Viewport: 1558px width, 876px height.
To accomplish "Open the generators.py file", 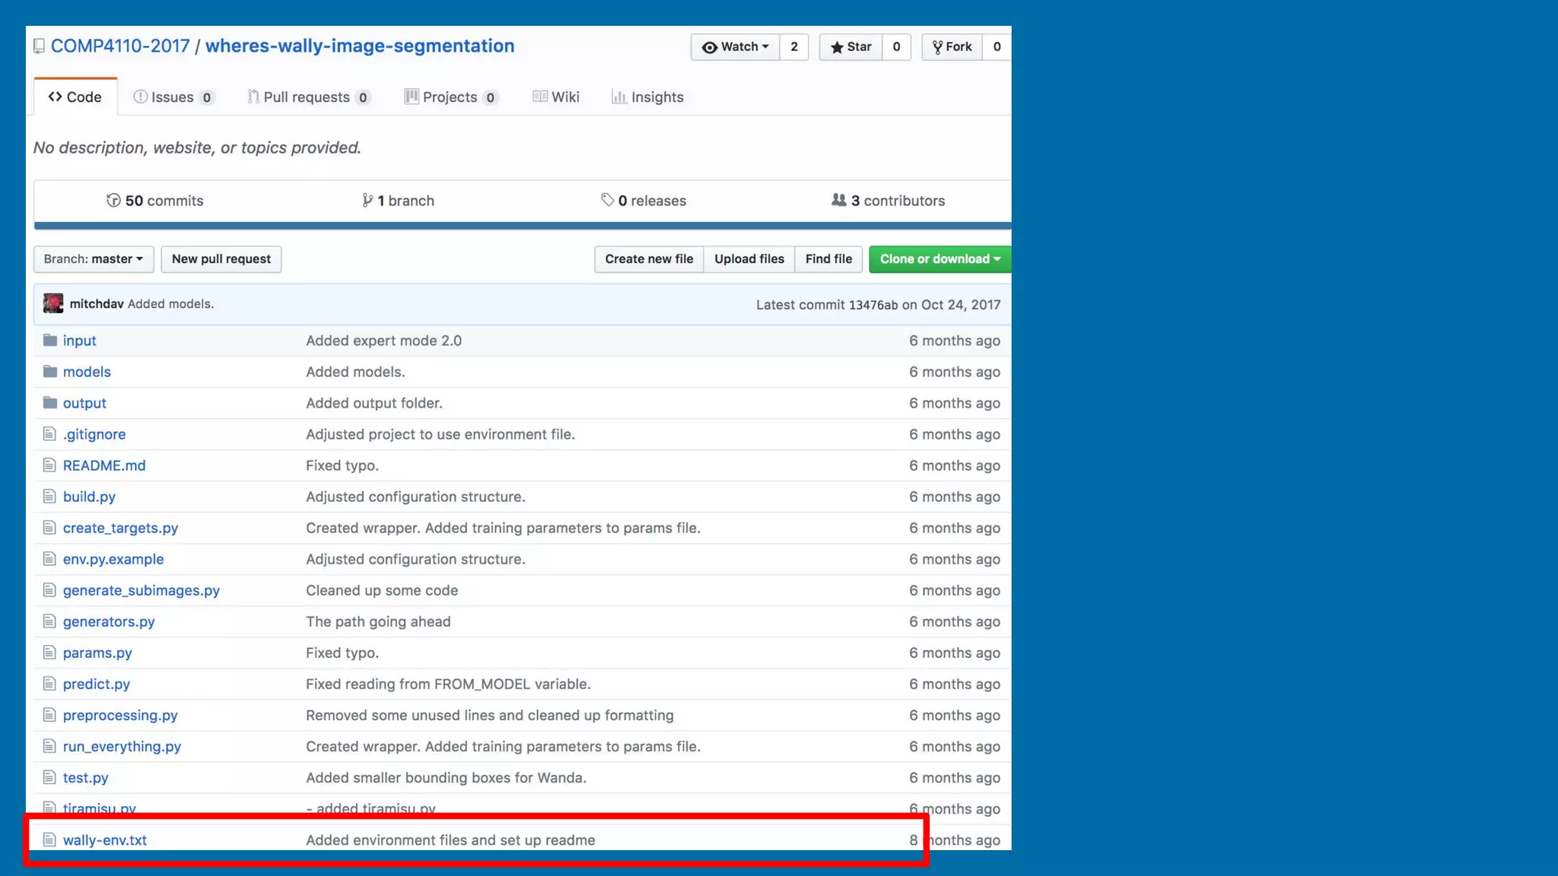I will pyautogui.click(x=109, y=621).
